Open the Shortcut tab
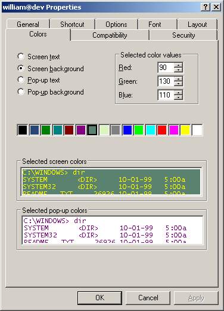224x311 pixels. click(72, 25)
